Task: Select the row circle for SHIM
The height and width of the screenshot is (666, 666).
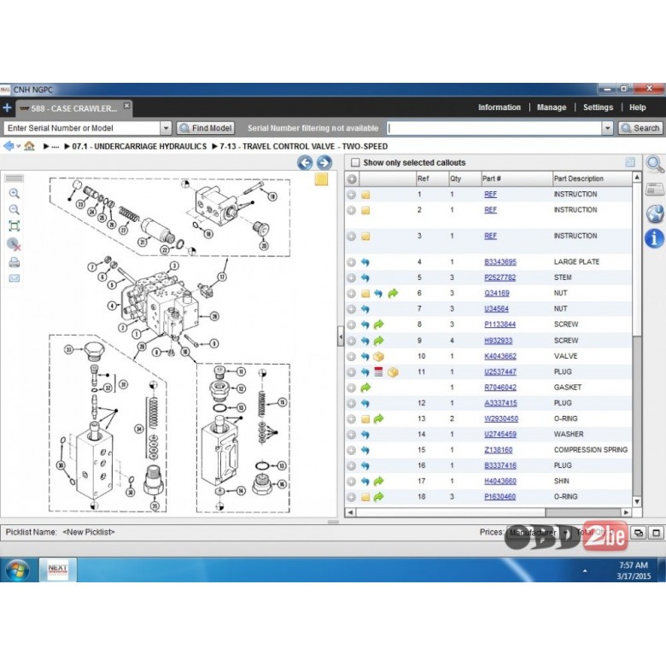Action: pyautogui.click(x=351, y=482)
